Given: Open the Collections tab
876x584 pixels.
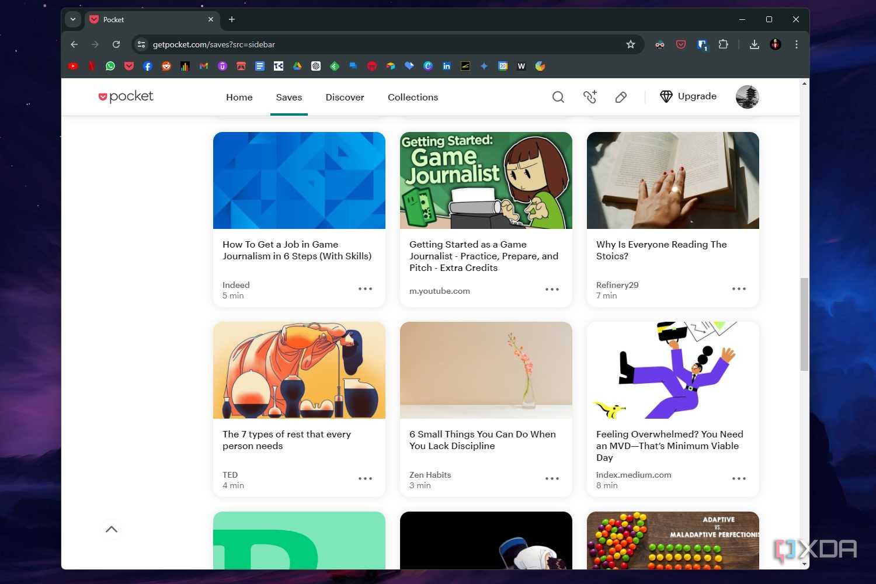Looking at the screenshot, I should point(413,97).
